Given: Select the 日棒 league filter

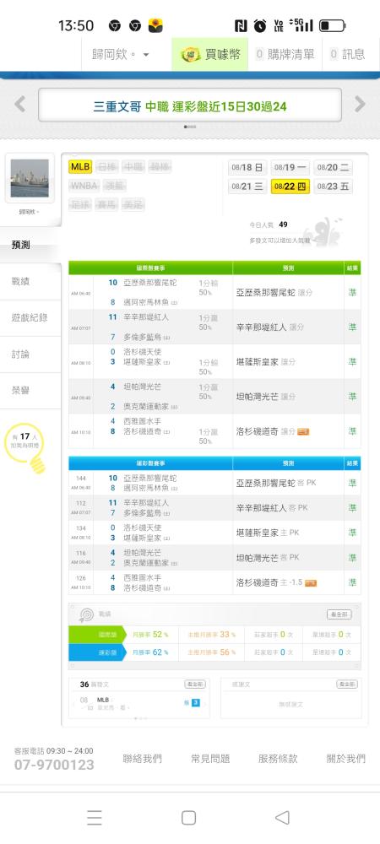Looking at the screenshot, I should tap(106, 167).
